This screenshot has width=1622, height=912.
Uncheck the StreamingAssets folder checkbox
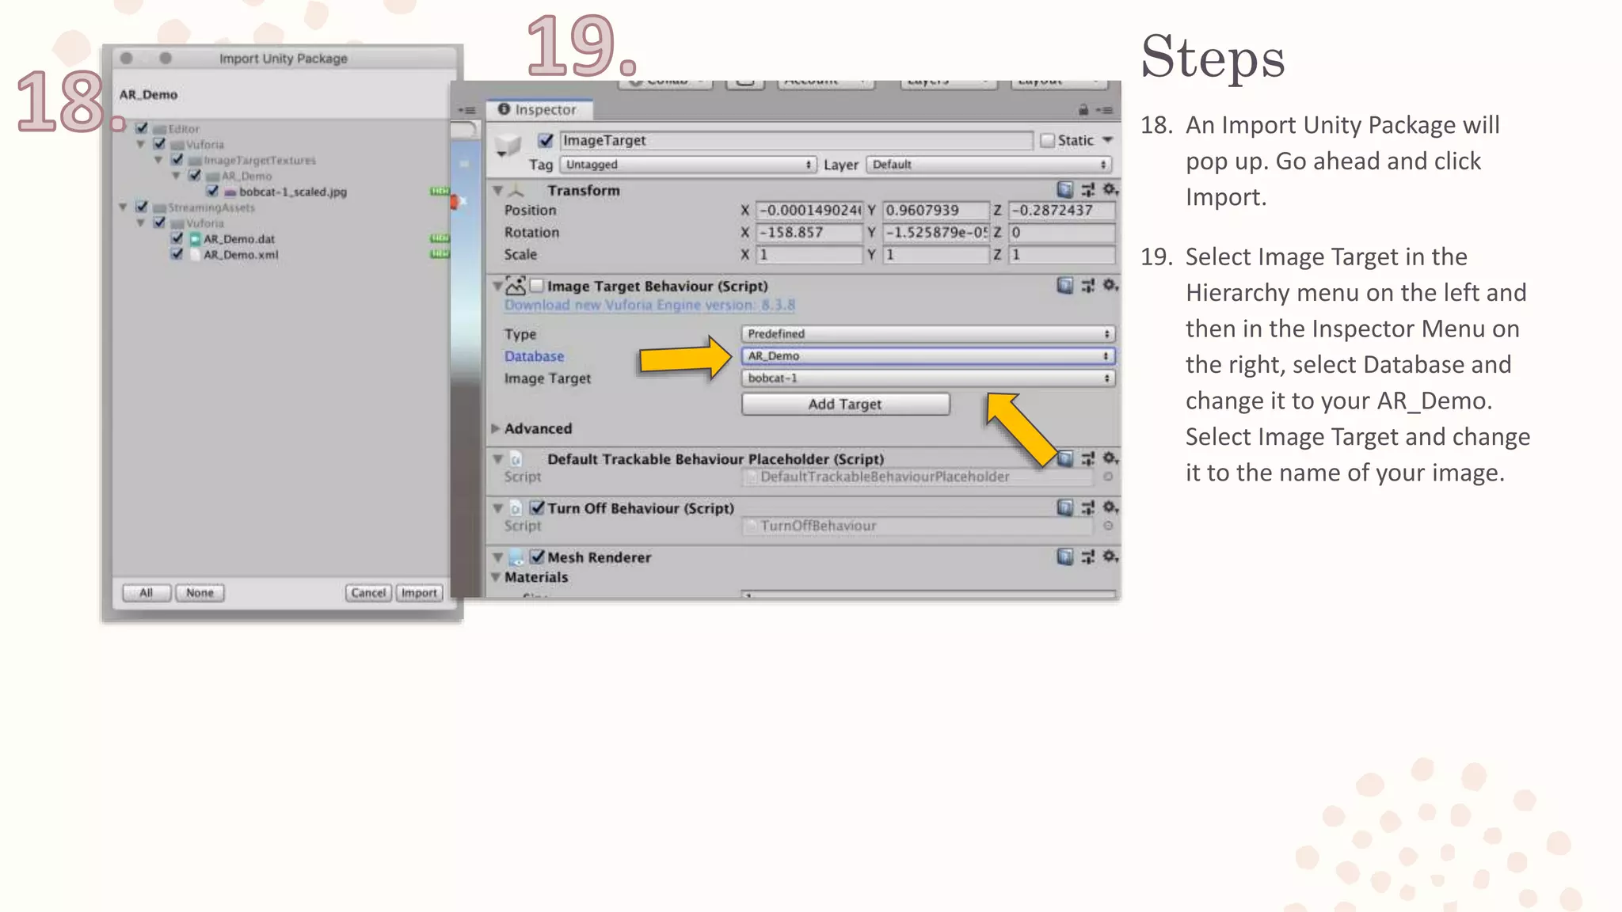(142, 207)
